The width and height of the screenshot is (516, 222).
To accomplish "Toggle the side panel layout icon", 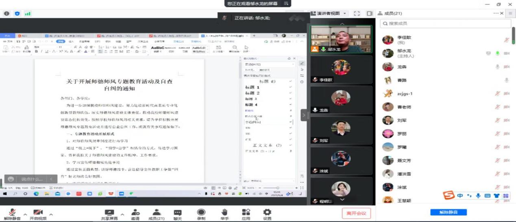I will (x=369, y=13).
